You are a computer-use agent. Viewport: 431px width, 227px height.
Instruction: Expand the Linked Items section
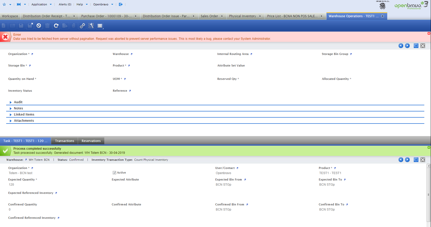24,115
